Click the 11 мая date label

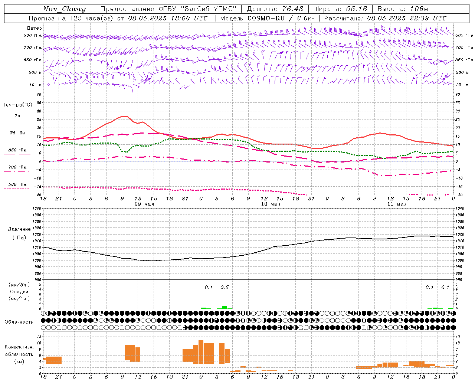point(397,204)
